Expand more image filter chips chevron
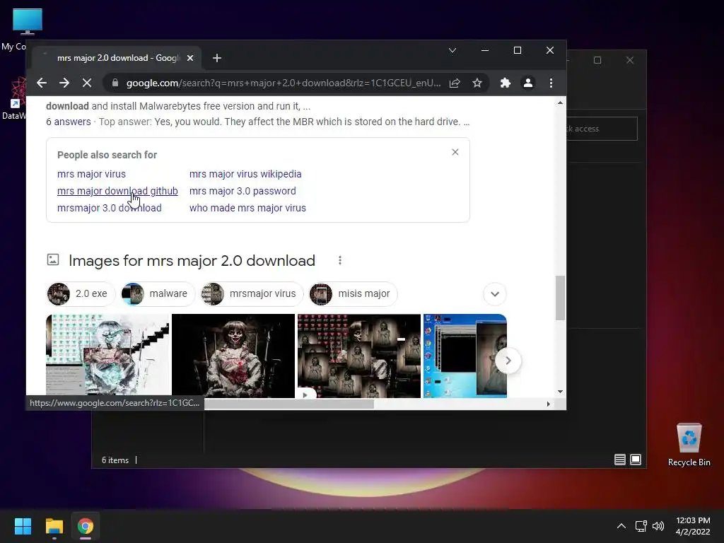 coord(495,294)
